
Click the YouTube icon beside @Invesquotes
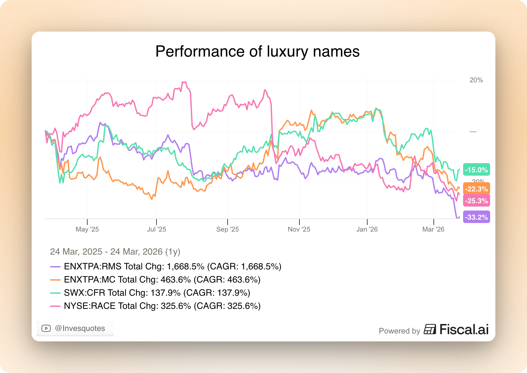point(46,328)
